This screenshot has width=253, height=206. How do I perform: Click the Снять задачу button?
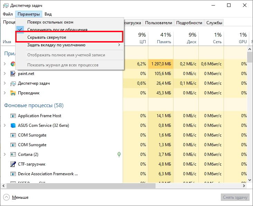(x=235, y=197)
